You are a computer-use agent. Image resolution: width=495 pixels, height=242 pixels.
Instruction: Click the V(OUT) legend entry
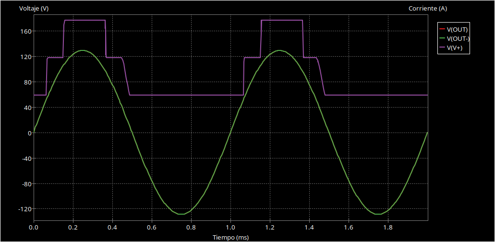(x=453, y=29)
